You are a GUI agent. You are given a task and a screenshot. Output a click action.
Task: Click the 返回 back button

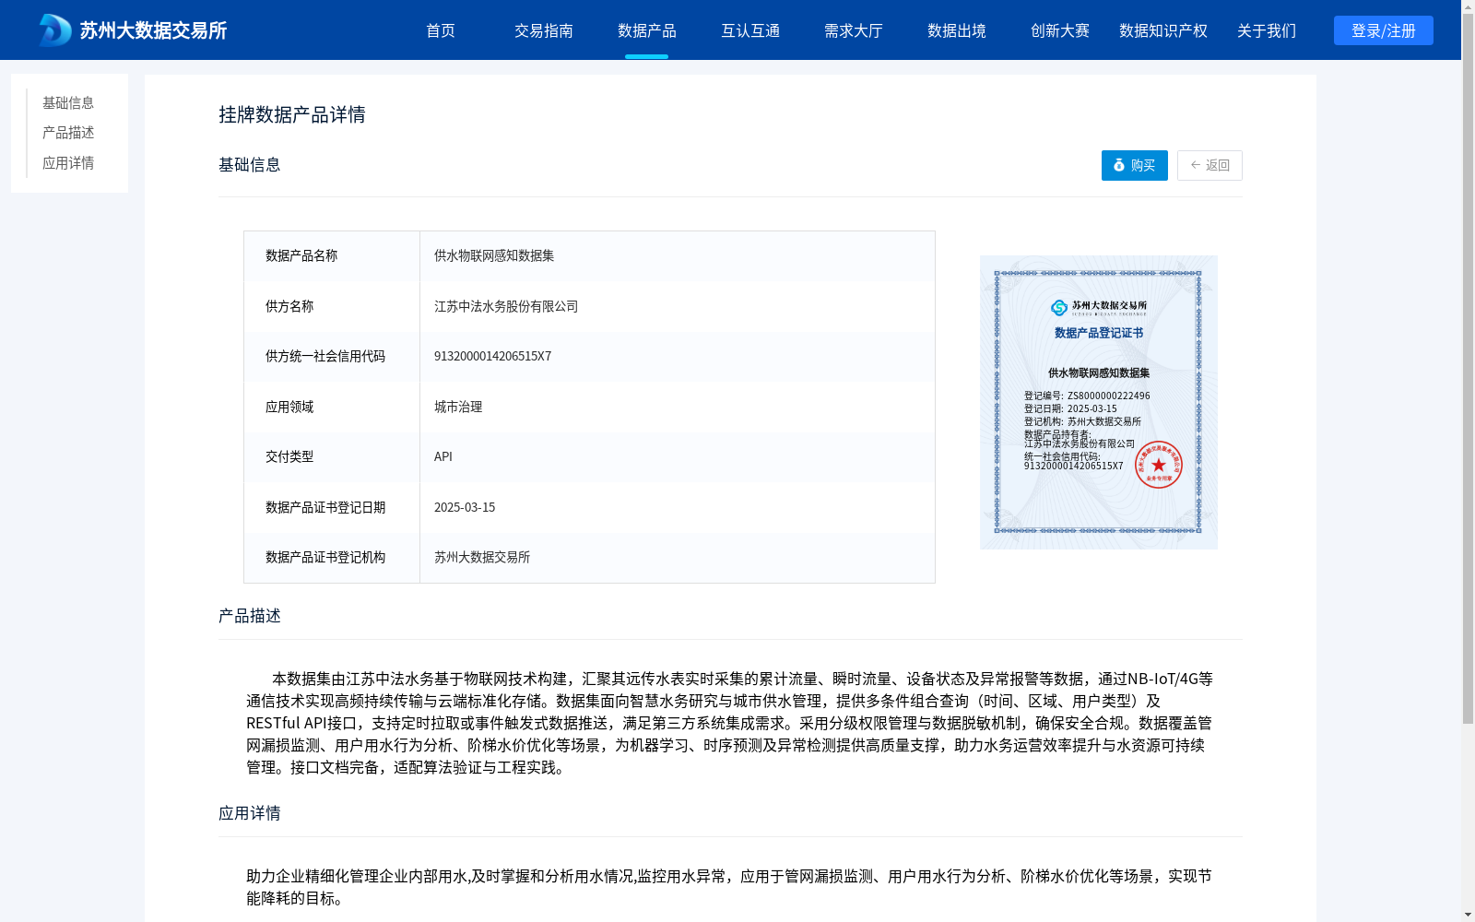(1209, 165)
